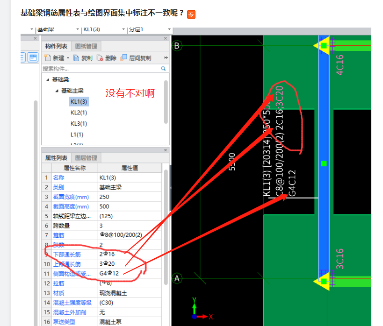Viewport: 383px width, 326px height.
Task: Click the panel layout view icon
Action: (33, 57)
